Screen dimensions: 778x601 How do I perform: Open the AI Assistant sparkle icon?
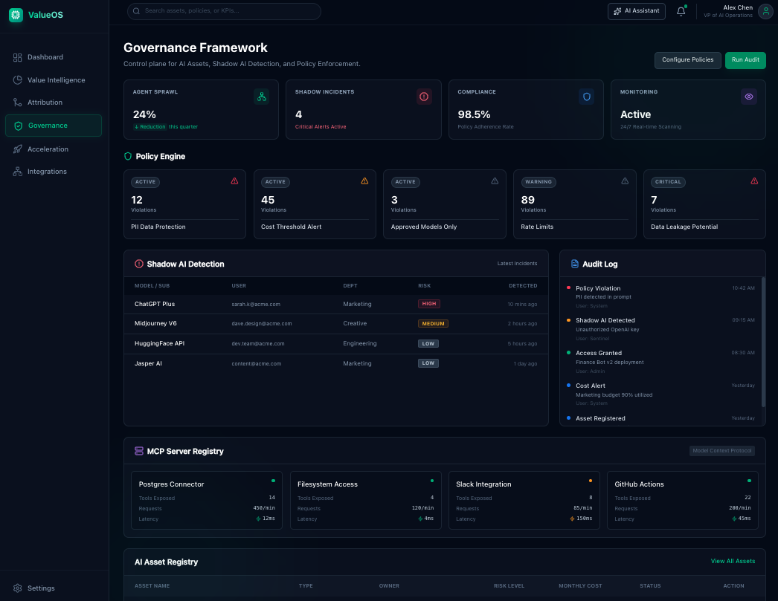(x=617, y=11)
